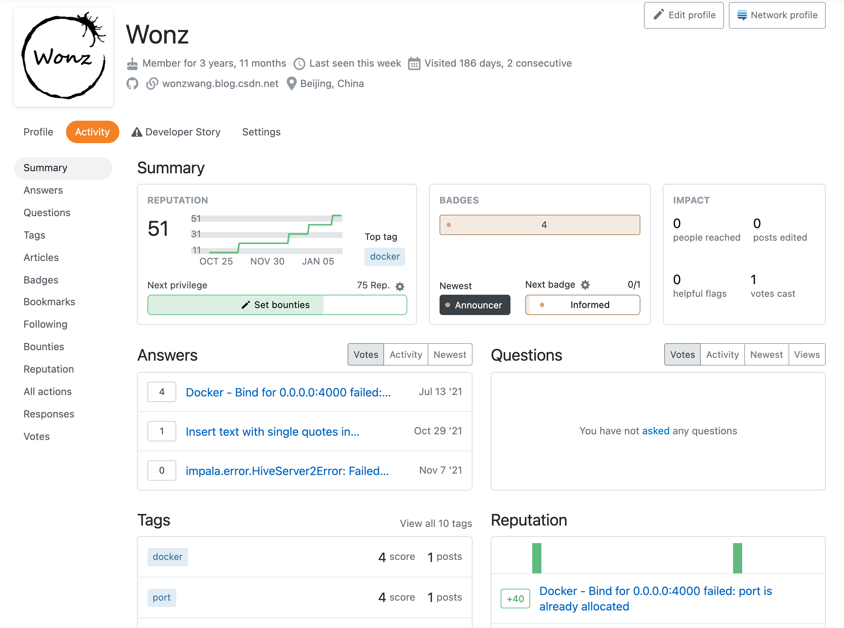Sort Answers by Activity
Screen dimensions: 844x628
pos(405,355)
